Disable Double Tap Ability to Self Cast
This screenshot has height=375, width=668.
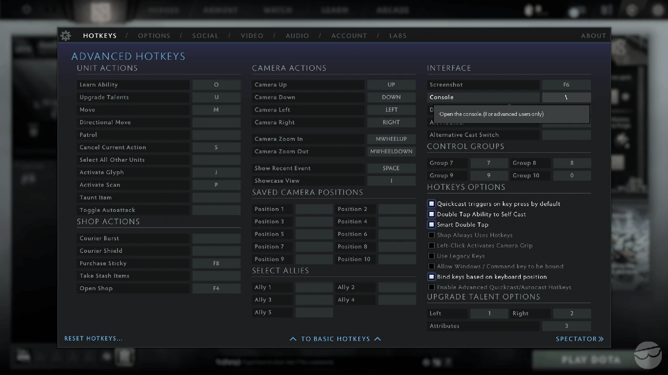(x=431, y=214)
